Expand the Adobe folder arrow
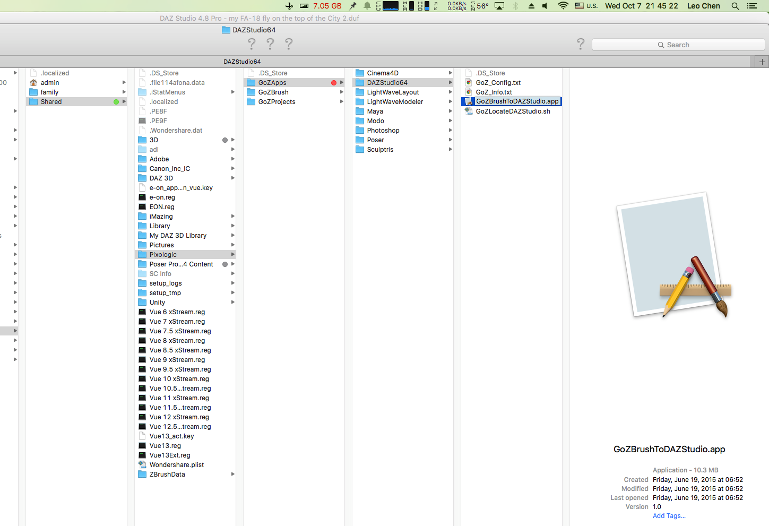 click(232, 159)
